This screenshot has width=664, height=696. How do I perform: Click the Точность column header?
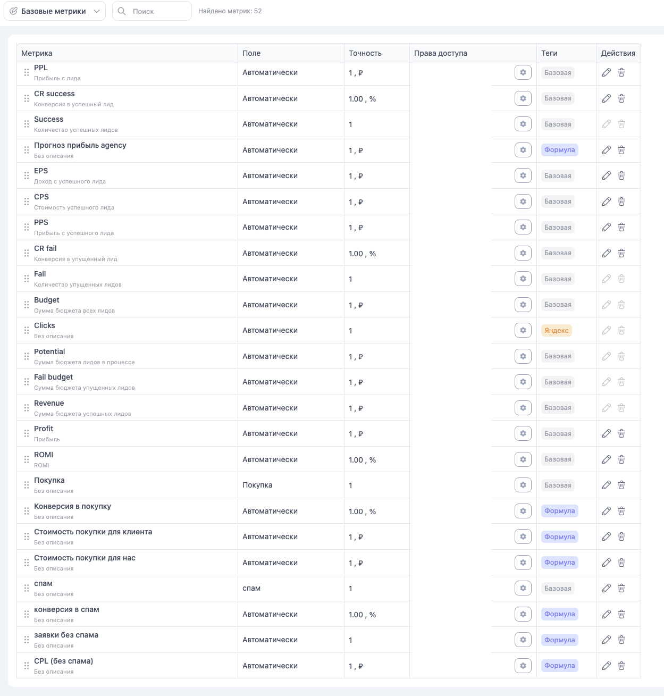(x=365, y=53)
